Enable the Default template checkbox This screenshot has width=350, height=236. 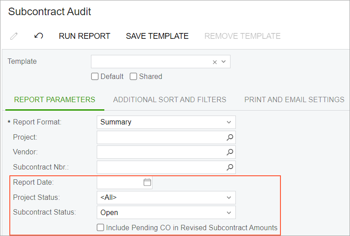[95, 76]
